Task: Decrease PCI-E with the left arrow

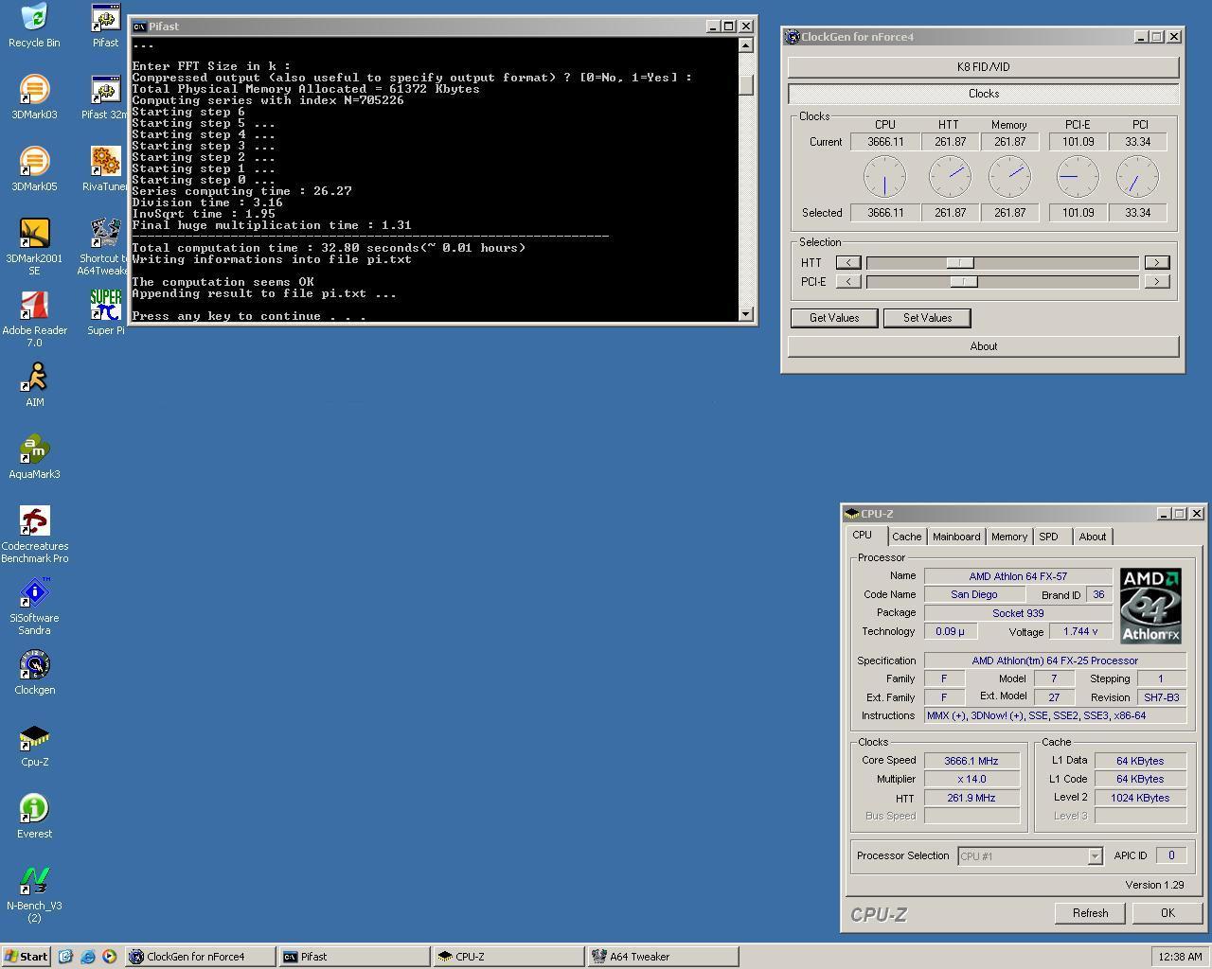Action: (848, 281)
